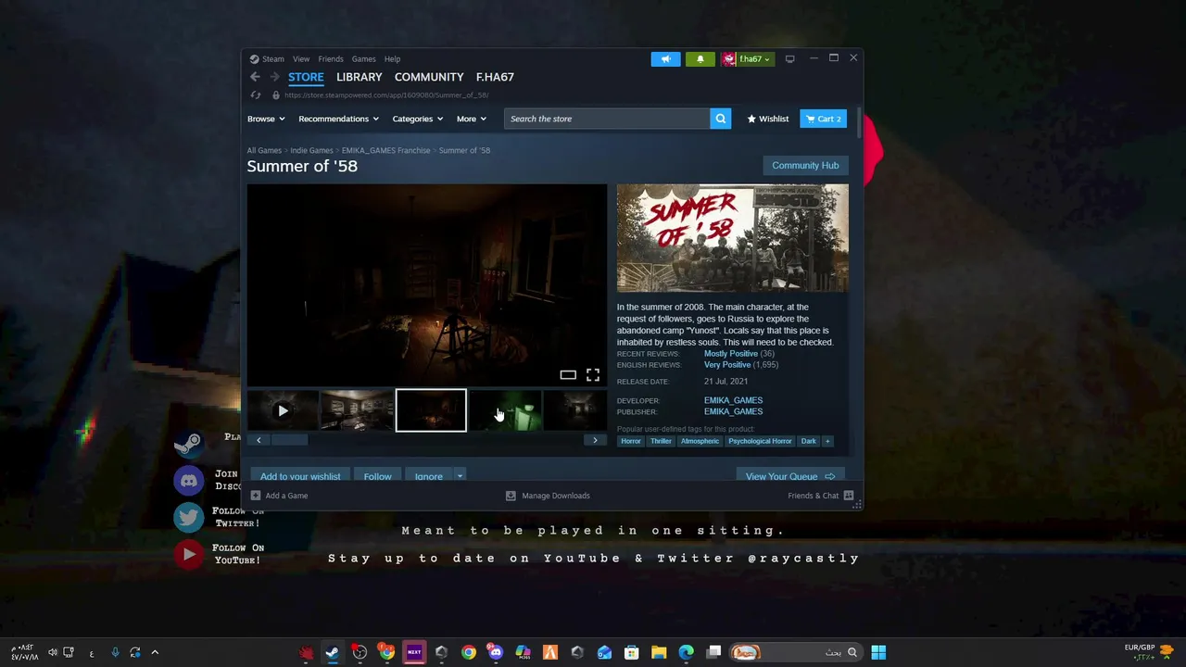Click View Your Queue

[789, 476]
